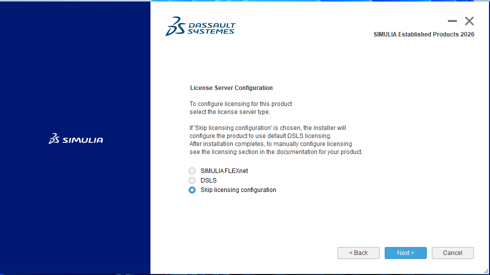Select Skip licensing configuration option
The height and width of the screenshot is (275, 490).
[192, 190]
